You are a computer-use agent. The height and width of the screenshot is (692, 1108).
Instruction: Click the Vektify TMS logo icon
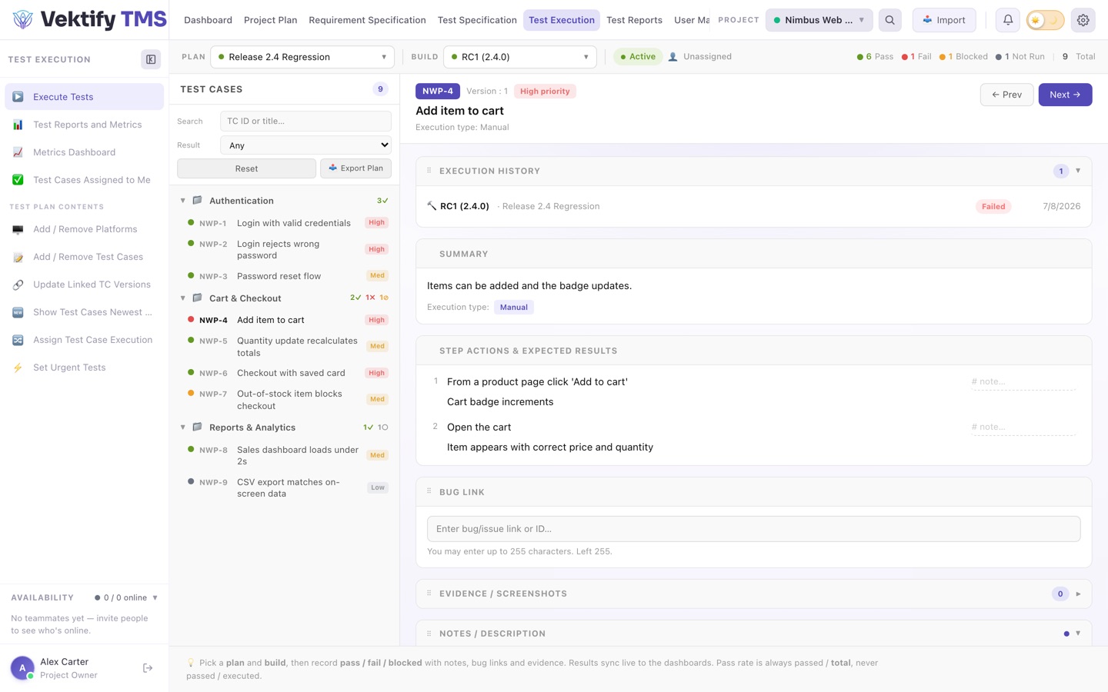click(x=23, y=19)
